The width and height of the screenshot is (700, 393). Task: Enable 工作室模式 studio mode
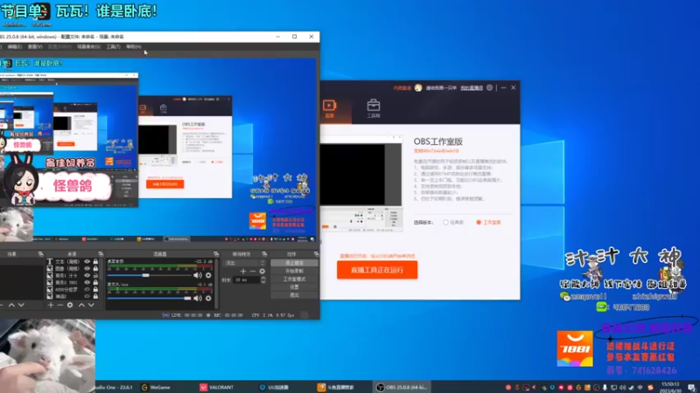(x=294, y=279)
